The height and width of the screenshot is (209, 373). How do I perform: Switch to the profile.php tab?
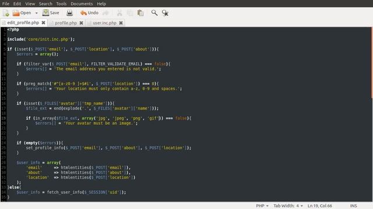click(66, 23)
